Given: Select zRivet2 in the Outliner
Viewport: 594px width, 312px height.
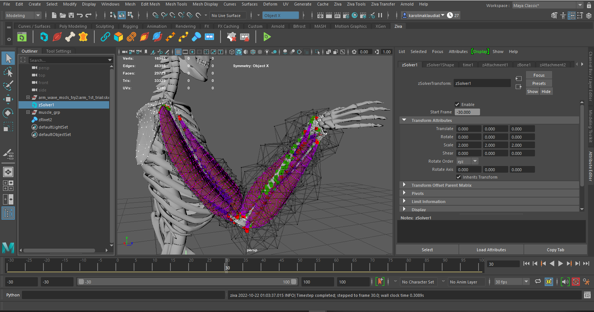Looking at the screenshot, I should click(x=45, y=120).
